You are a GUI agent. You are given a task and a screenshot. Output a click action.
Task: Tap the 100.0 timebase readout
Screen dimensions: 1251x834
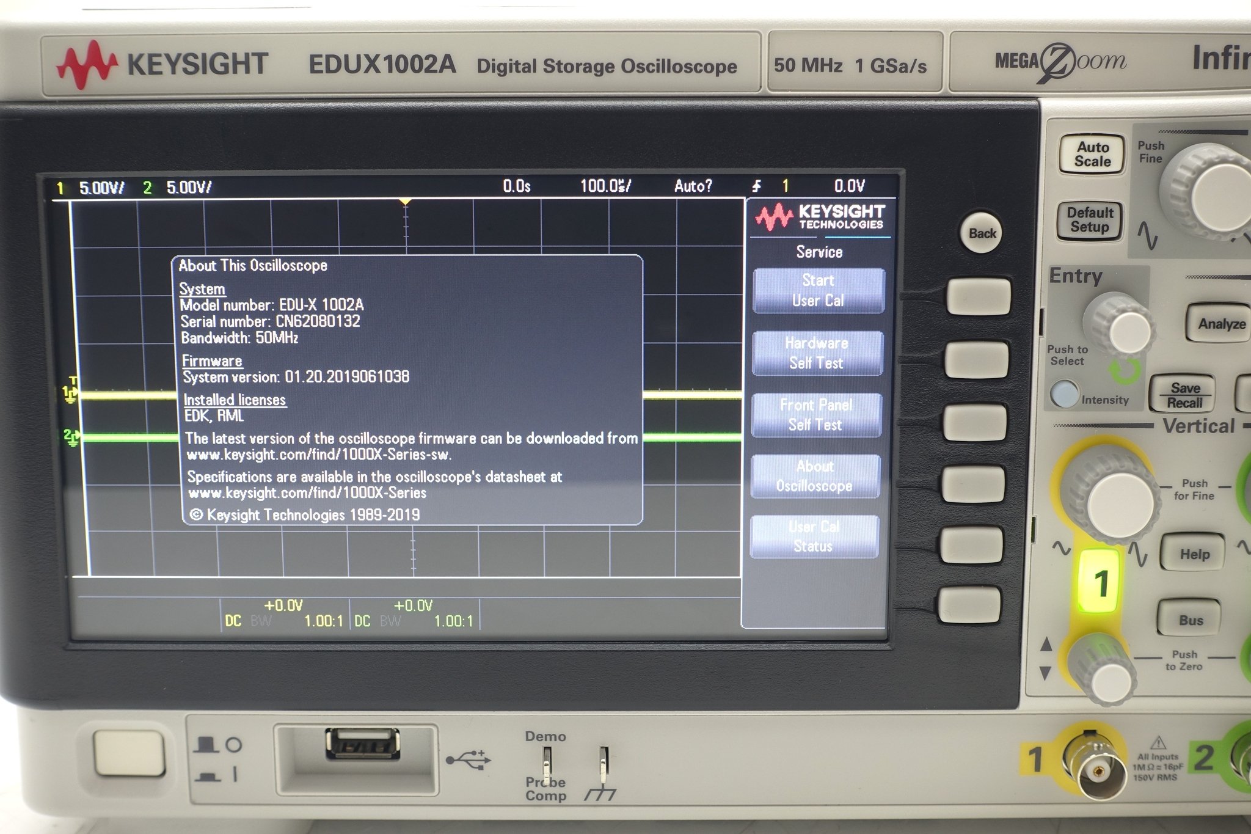[605, 186]
